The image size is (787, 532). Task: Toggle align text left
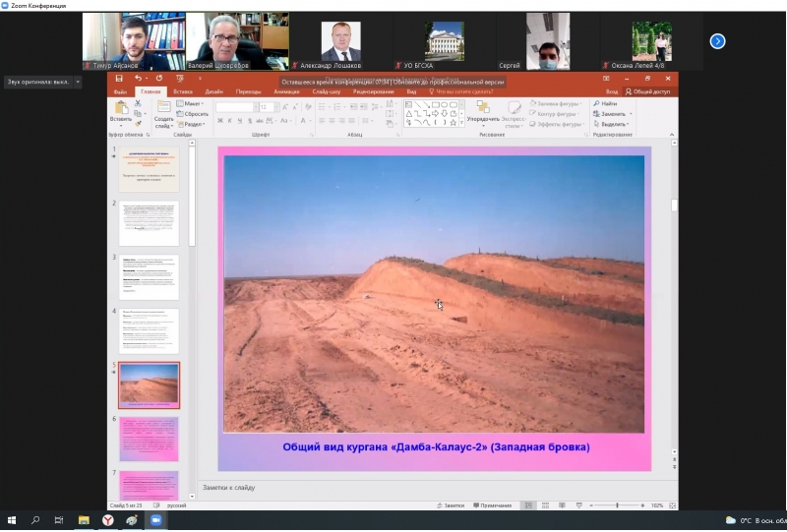tap(322, 120)
